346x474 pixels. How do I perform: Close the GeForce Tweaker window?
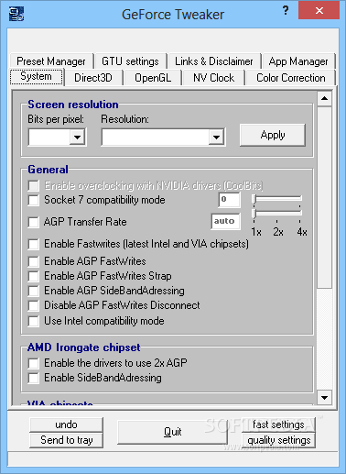(x=319, y=11)
